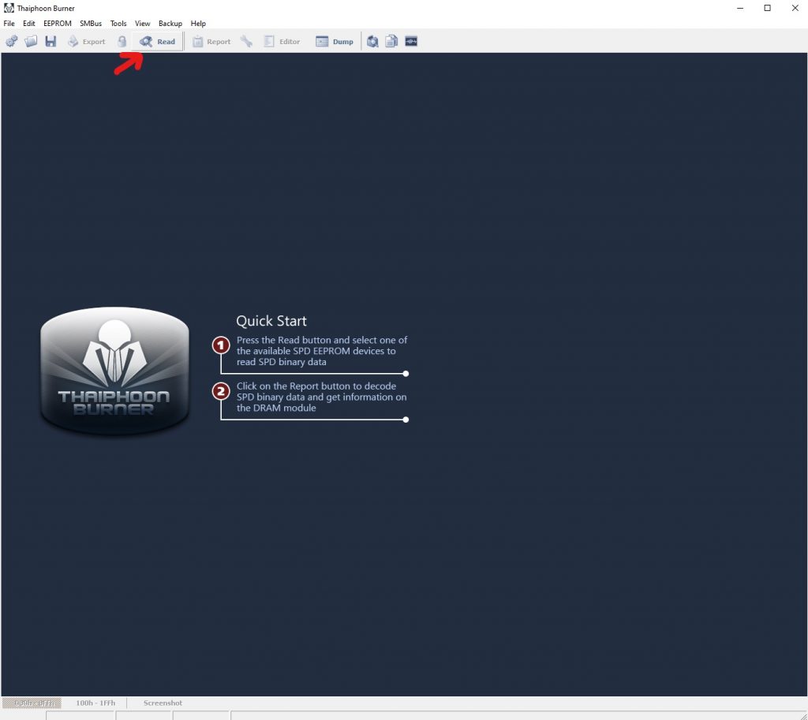Click the wrench tool icon
Image resolution: width=808 pixels, height=720 pixels.
pyautogui.click(x=246, y=41)
